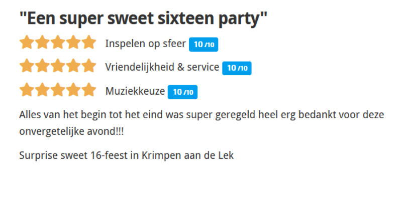Select last star beside Vriendelijkheid & service

88,66
